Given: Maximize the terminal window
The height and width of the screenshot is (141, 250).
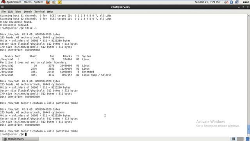Looking at the screenshot, I should (x=243, y=7).
